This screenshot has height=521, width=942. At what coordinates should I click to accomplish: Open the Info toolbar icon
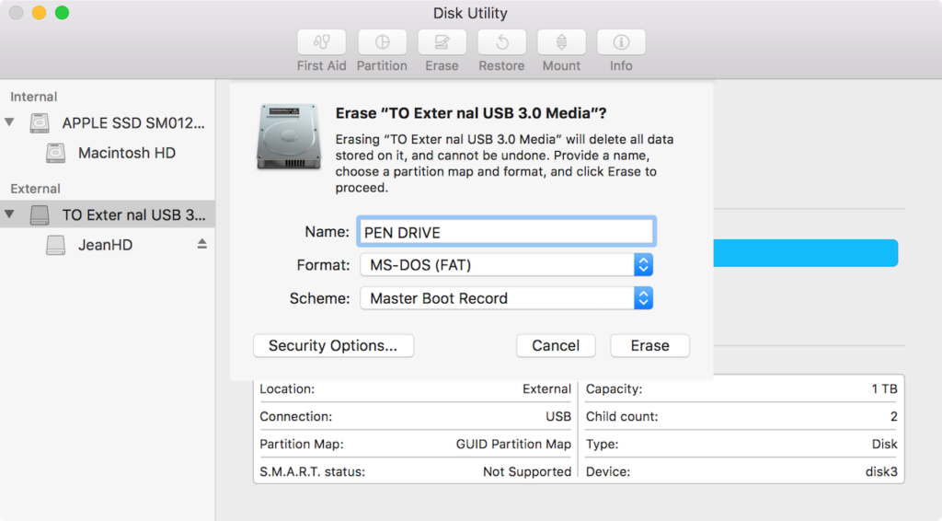tap(621, 42)
